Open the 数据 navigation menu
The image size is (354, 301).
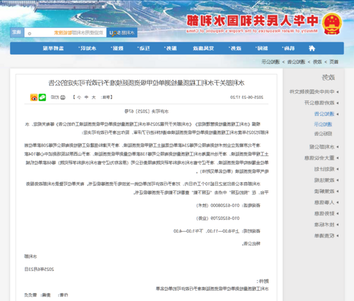point(117,48)
